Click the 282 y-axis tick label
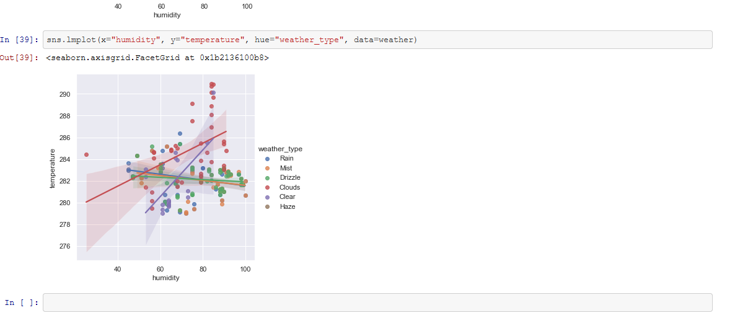 pyautogui.click(x=64, y=181)
